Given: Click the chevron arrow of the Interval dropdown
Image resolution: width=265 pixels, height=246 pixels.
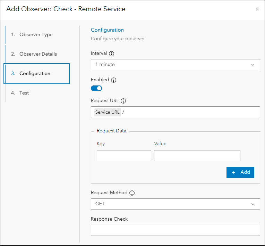Looking at the screenshot, I should [x=253, y=65].
